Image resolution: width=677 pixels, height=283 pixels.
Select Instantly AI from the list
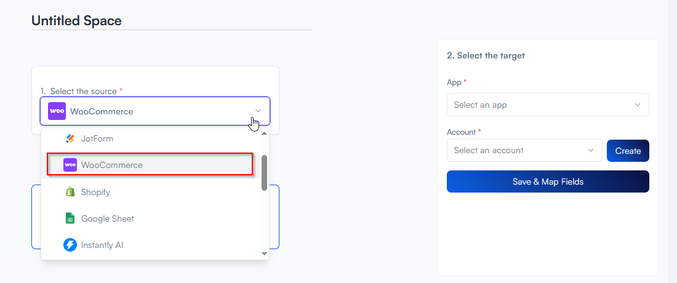[102, 245]
